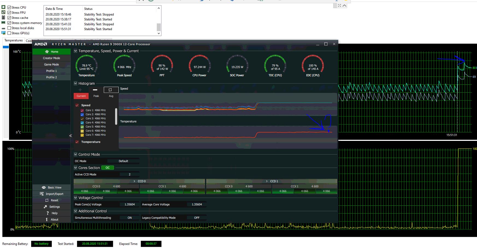Screen dimensions: 477x249
Task: Click the Core 4 cyan color swatch
Action: [x=82, y=123]
